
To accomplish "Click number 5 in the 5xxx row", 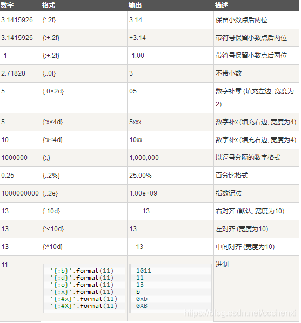I will pos(3,122).
